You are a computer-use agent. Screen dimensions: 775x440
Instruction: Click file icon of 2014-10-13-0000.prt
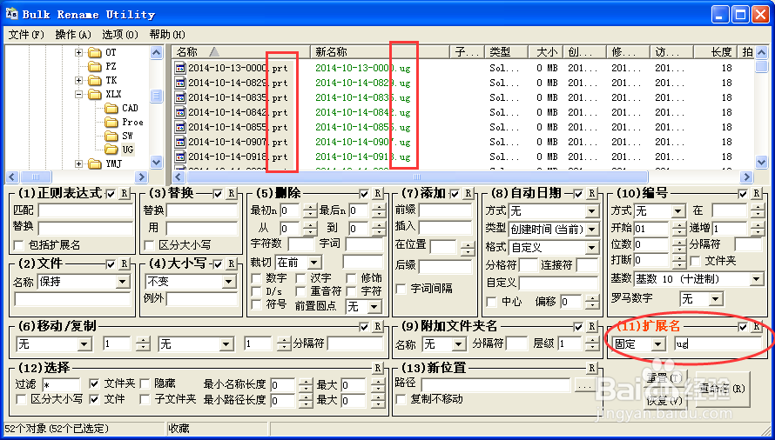(x=180, y=68)
